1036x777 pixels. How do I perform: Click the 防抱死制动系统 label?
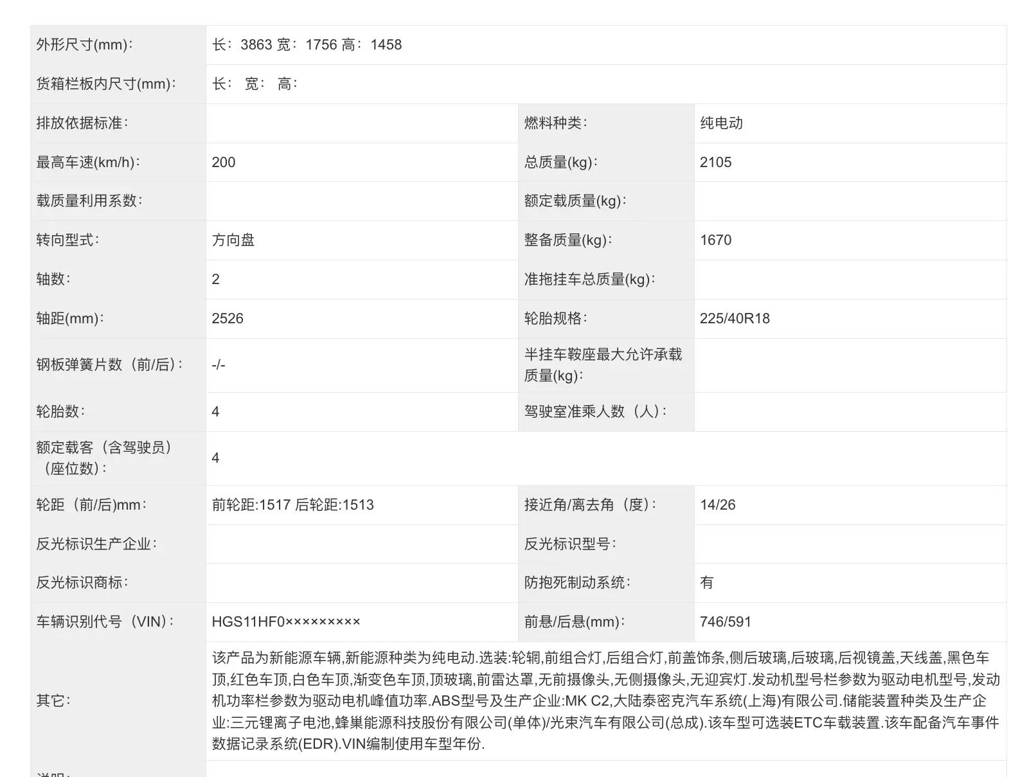[x=577, y=583]
